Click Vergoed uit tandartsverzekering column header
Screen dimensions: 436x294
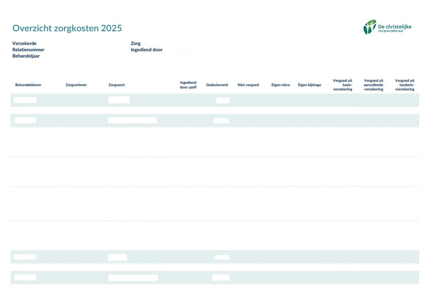point(405,85)
